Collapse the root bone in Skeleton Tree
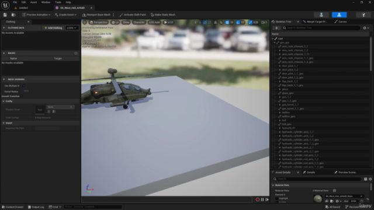 click(273, 38)
